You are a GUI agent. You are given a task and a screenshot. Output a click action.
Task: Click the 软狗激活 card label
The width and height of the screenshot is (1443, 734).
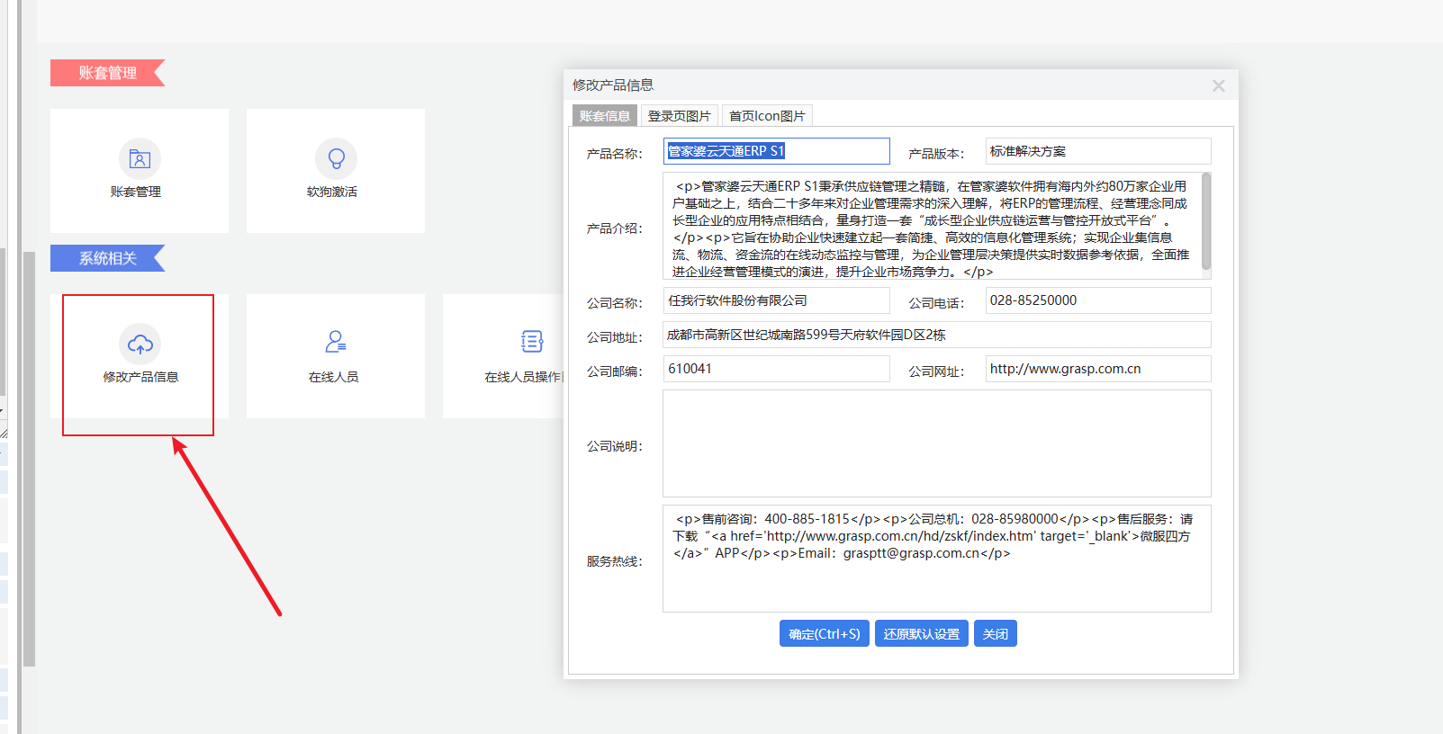tap(332, 192)
